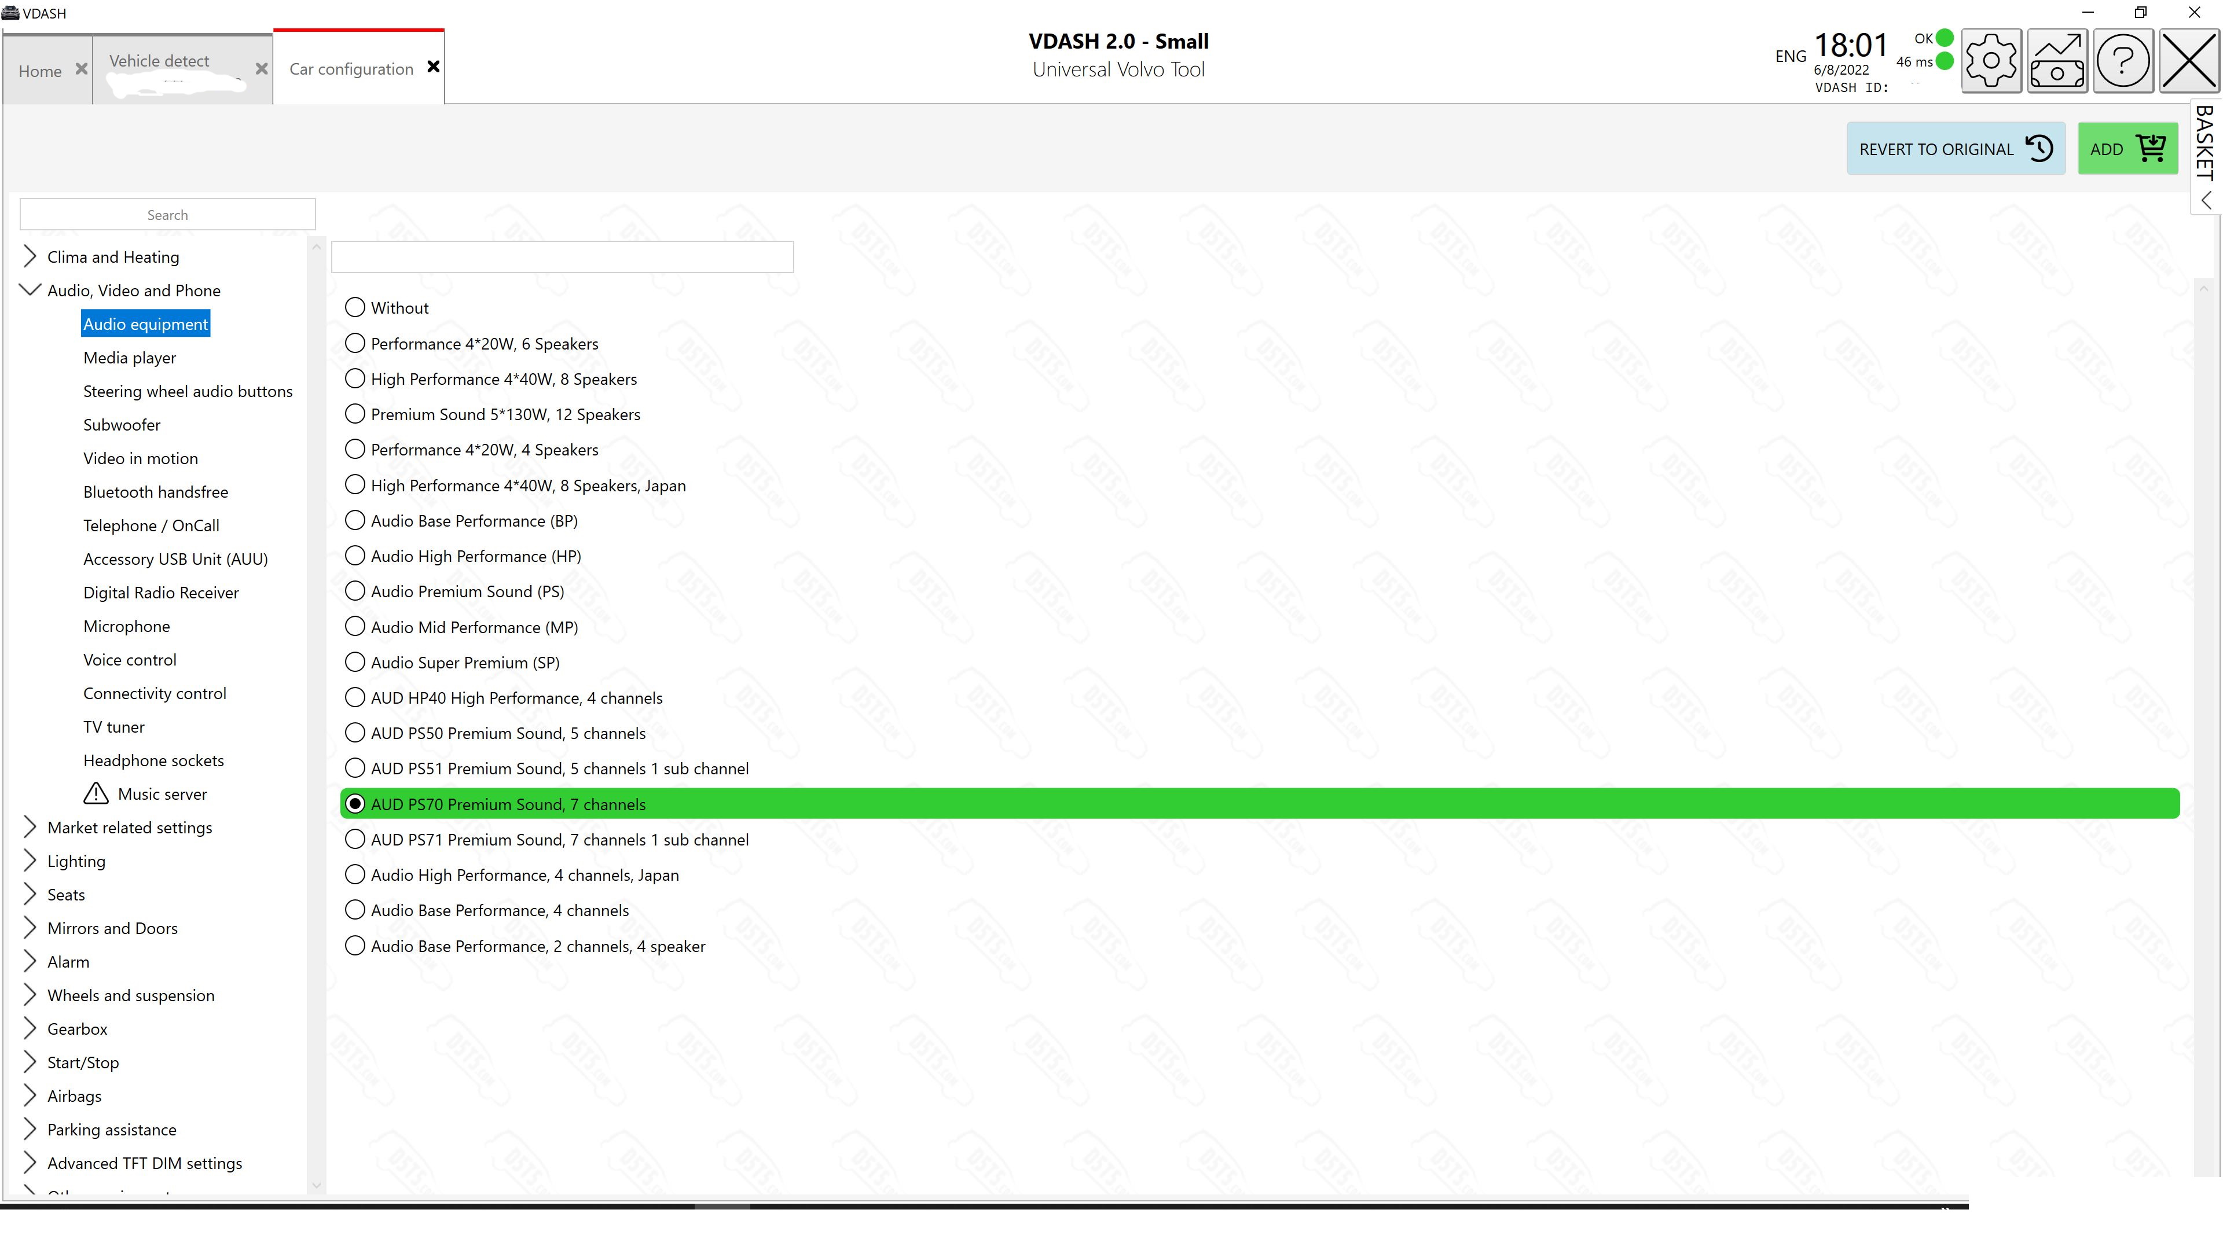Select Audio Premium Sound (PS) option
The height and width of the screenshot is (1250, 2223).
(x=355, y=591)
